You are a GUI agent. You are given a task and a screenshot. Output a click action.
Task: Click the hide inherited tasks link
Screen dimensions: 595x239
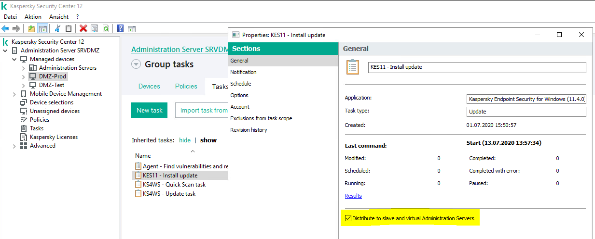[x=185, y=140]
